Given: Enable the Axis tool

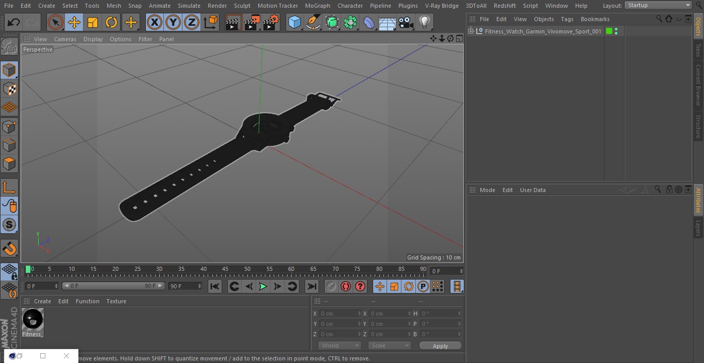Looking at the screenshot, I should coord(9,187).
